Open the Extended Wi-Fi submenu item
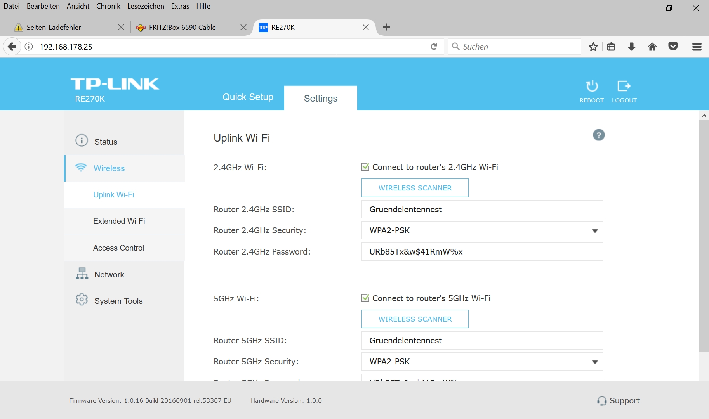Screen dimensions: 709x419 (124, 221)
